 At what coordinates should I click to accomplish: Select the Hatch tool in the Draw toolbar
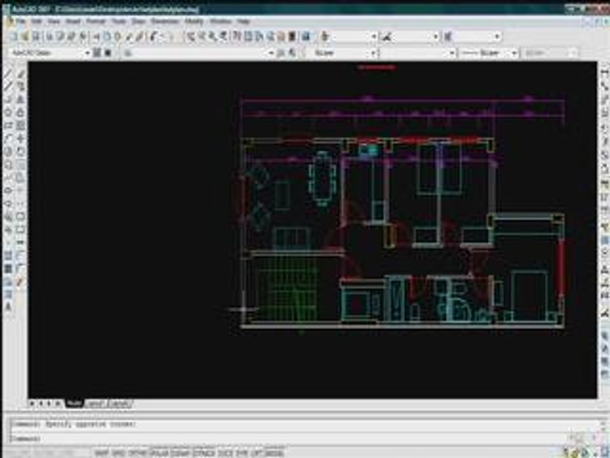pos(8,256)
